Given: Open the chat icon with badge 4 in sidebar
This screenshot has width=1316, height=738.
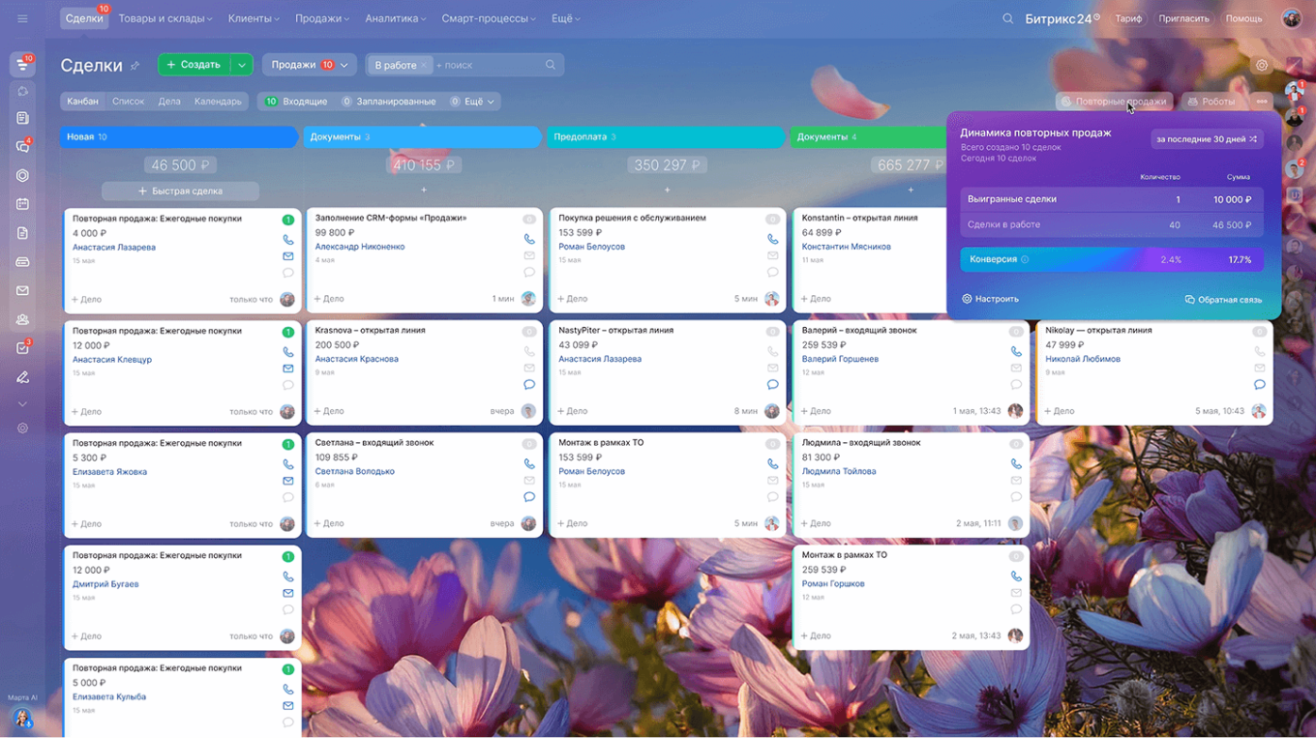Looking at the screenshot, I should [22, 147].
